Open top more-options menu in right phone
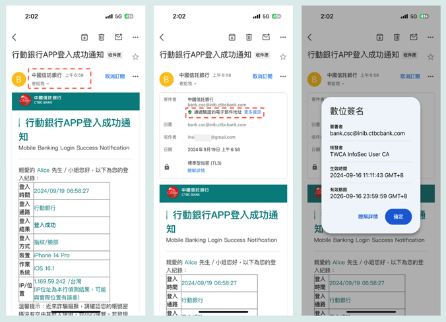 click(x=431, y=37)
